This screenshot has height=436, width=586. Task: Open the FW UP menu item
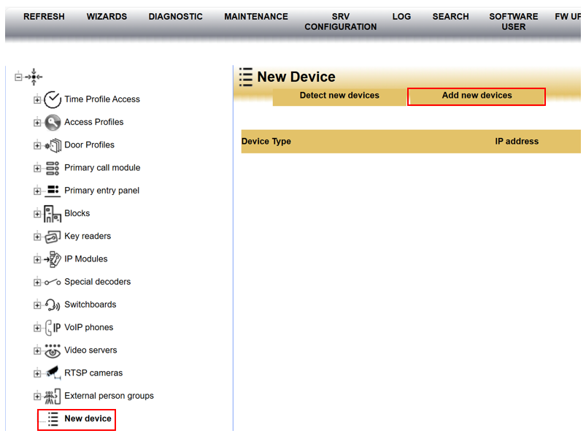[568, 17]
